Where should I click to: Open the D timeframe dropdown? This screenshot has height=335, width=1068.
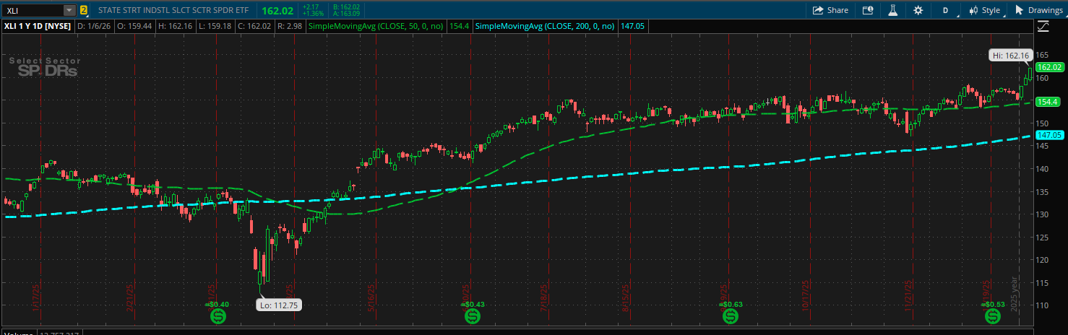tap(945, 10)
